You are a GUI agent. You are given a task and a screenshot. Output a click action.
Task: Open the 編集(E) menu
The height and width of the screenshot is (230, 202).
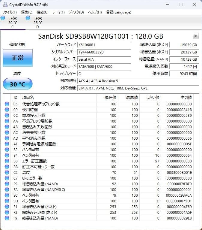point(27,12)
